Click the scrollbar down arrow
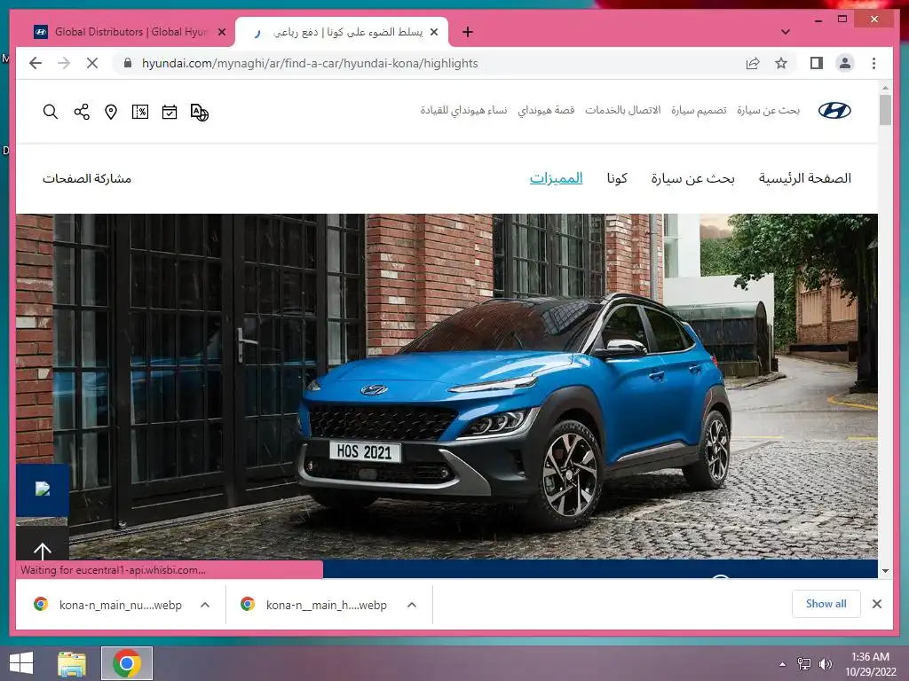 pos(885,571)
